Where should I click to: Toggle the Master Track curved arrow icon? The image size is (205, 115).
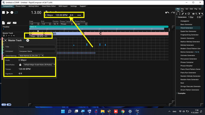click(6, 35)
